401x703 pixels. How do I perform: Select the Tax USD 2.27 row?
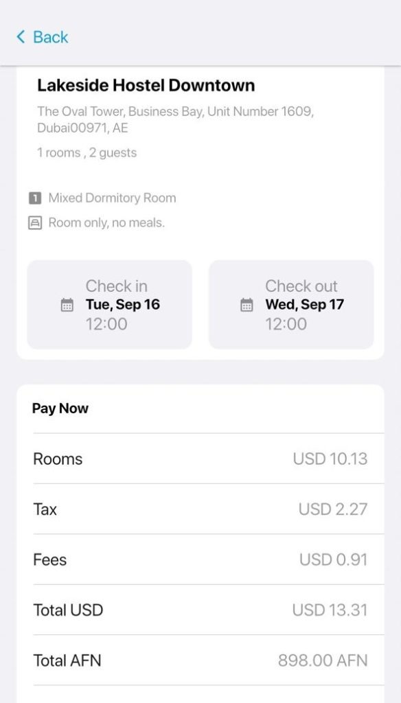tap(208, 509)
